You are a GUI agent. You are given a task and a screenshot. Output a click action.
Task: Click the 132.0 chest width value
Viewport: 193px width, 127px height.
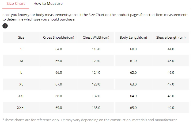coord(96,96)
